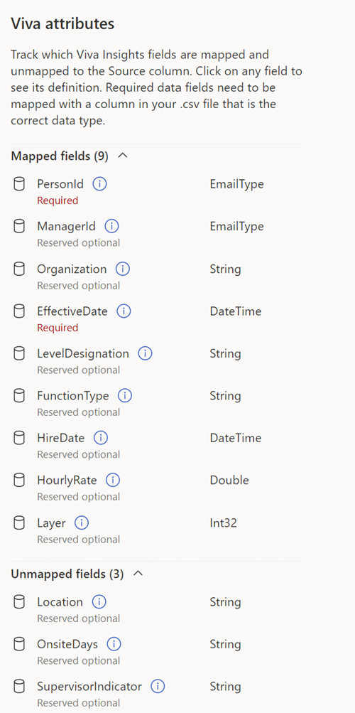355x713 pixels.
Task: Select the Layer field name
Action: 51,523
